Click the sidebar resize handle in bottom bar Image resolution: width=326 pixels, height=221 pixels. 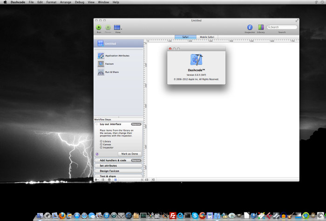(x=142, y=180)
